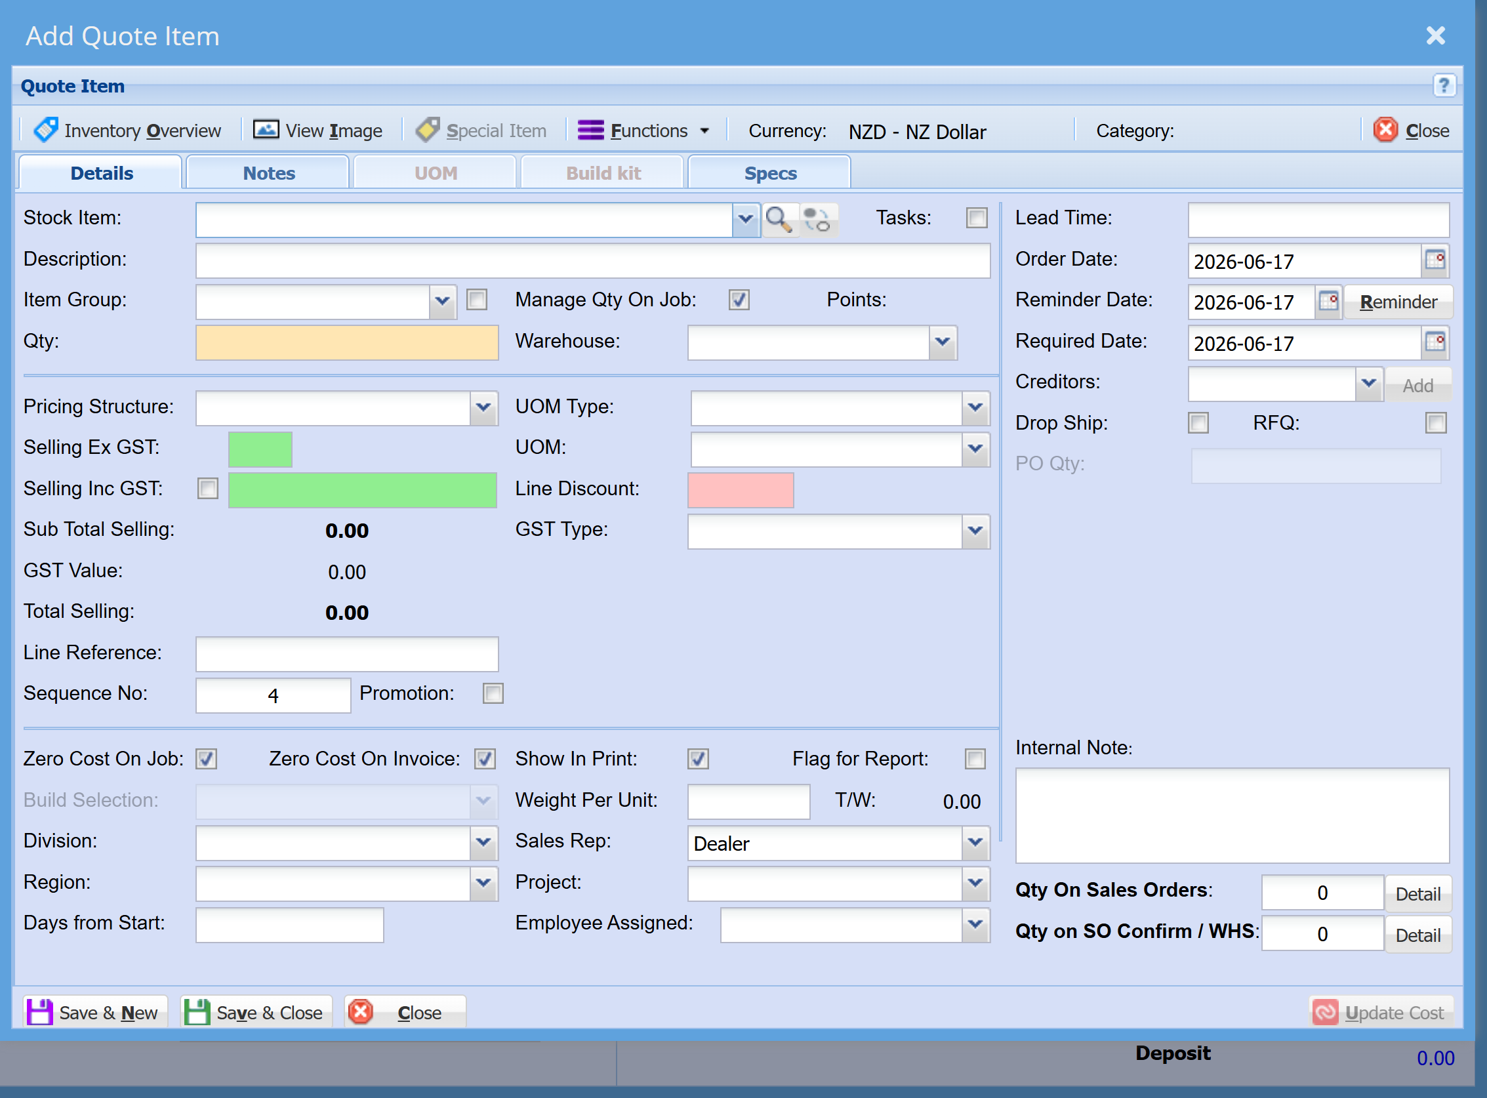Expand the Warehouse dropdown
Screen dimensions: 1487x1098
[942, 342]
